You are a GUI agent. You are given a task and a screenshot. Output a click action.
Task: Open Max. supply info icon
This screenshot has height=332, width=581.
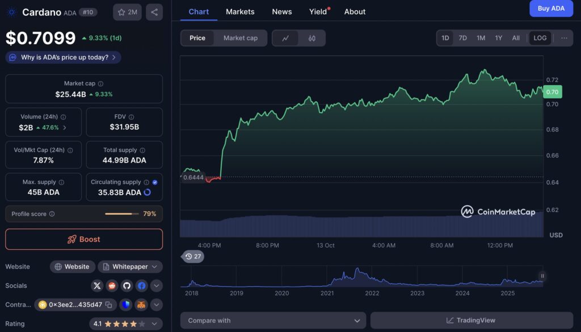point(61,182)
